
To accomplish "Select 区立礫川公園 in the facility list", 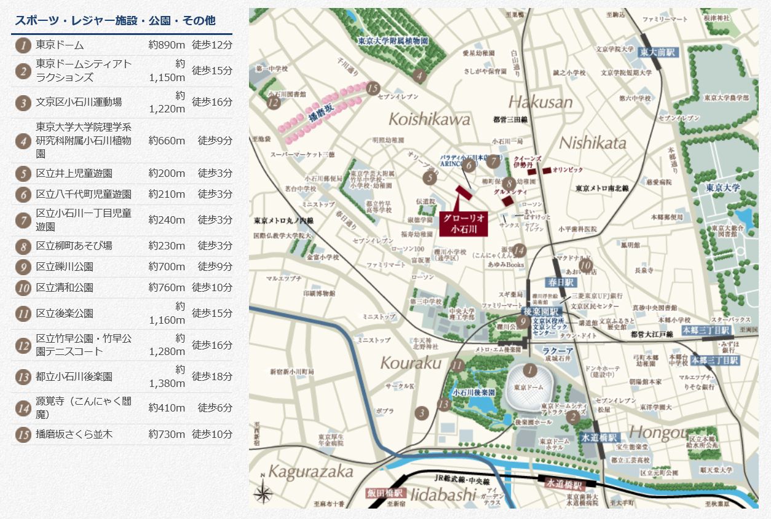I will tap(65, 267).
